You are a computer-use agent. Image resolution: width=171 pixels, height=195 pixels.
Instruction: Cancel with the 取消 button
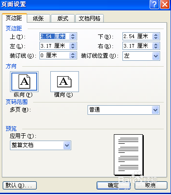[x=151, y=185]
